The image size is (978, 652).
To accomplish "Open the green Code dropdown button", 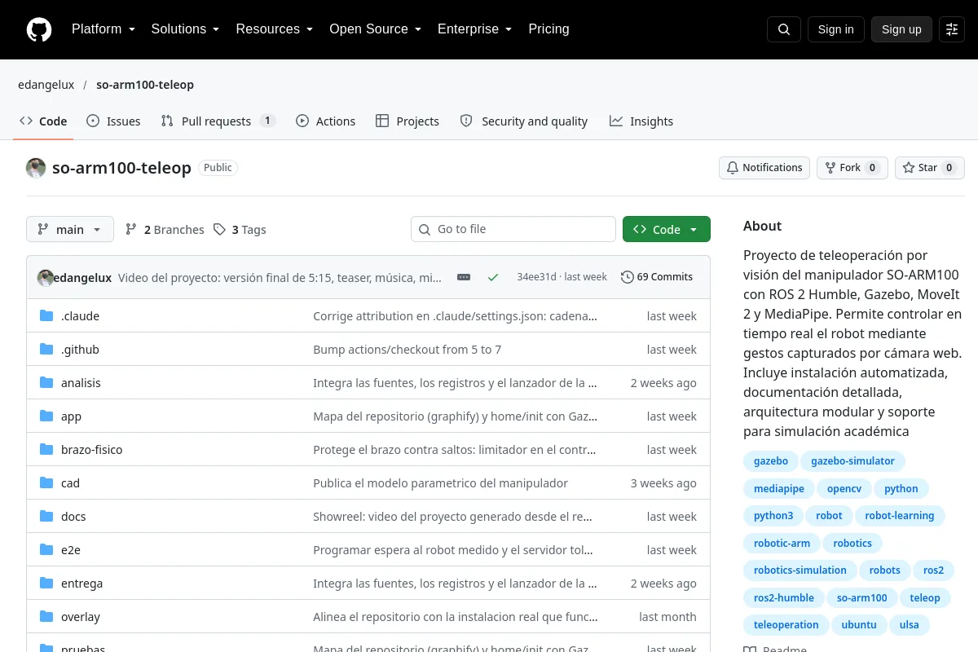I will click(x=667, y=230).
